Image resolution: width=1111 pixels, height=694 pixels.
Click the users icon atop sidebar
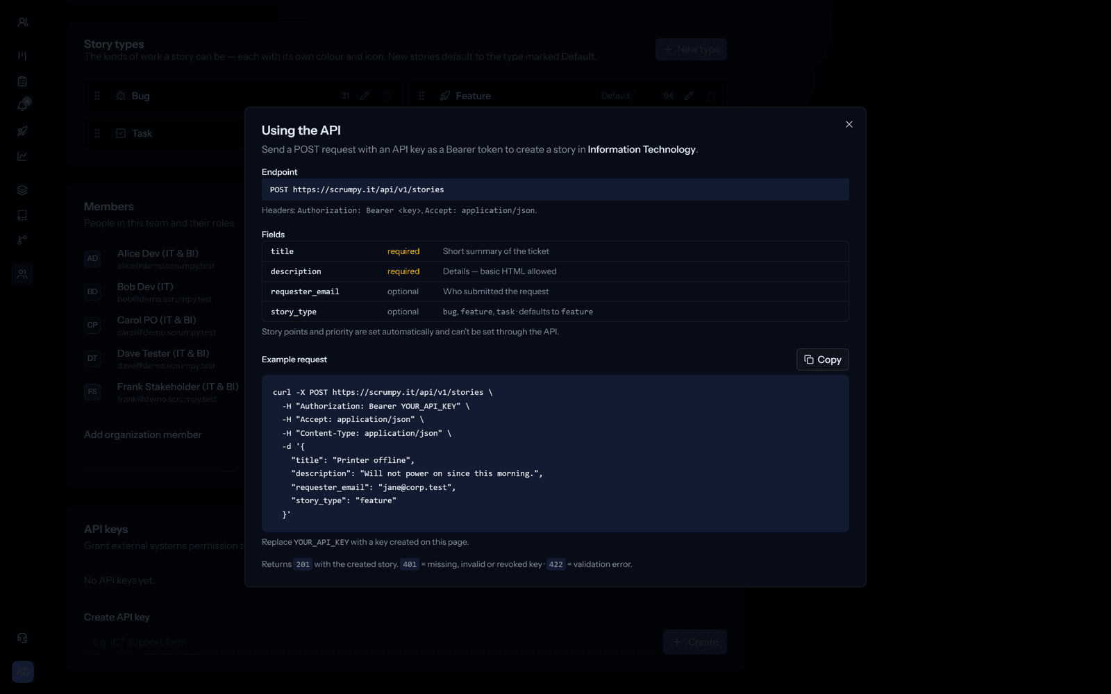23,22
